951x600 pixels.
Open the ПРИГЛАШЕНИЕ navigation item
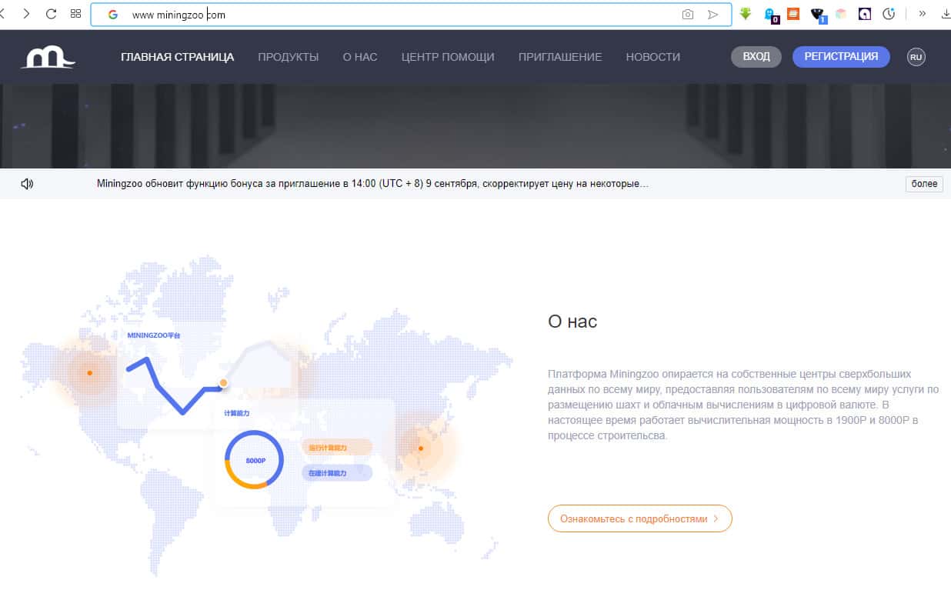tap(560, 57)
